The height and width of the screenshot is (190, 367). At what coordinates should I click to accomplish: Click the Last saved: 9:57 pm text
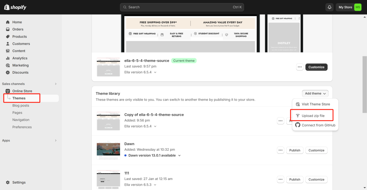(140, 66)
